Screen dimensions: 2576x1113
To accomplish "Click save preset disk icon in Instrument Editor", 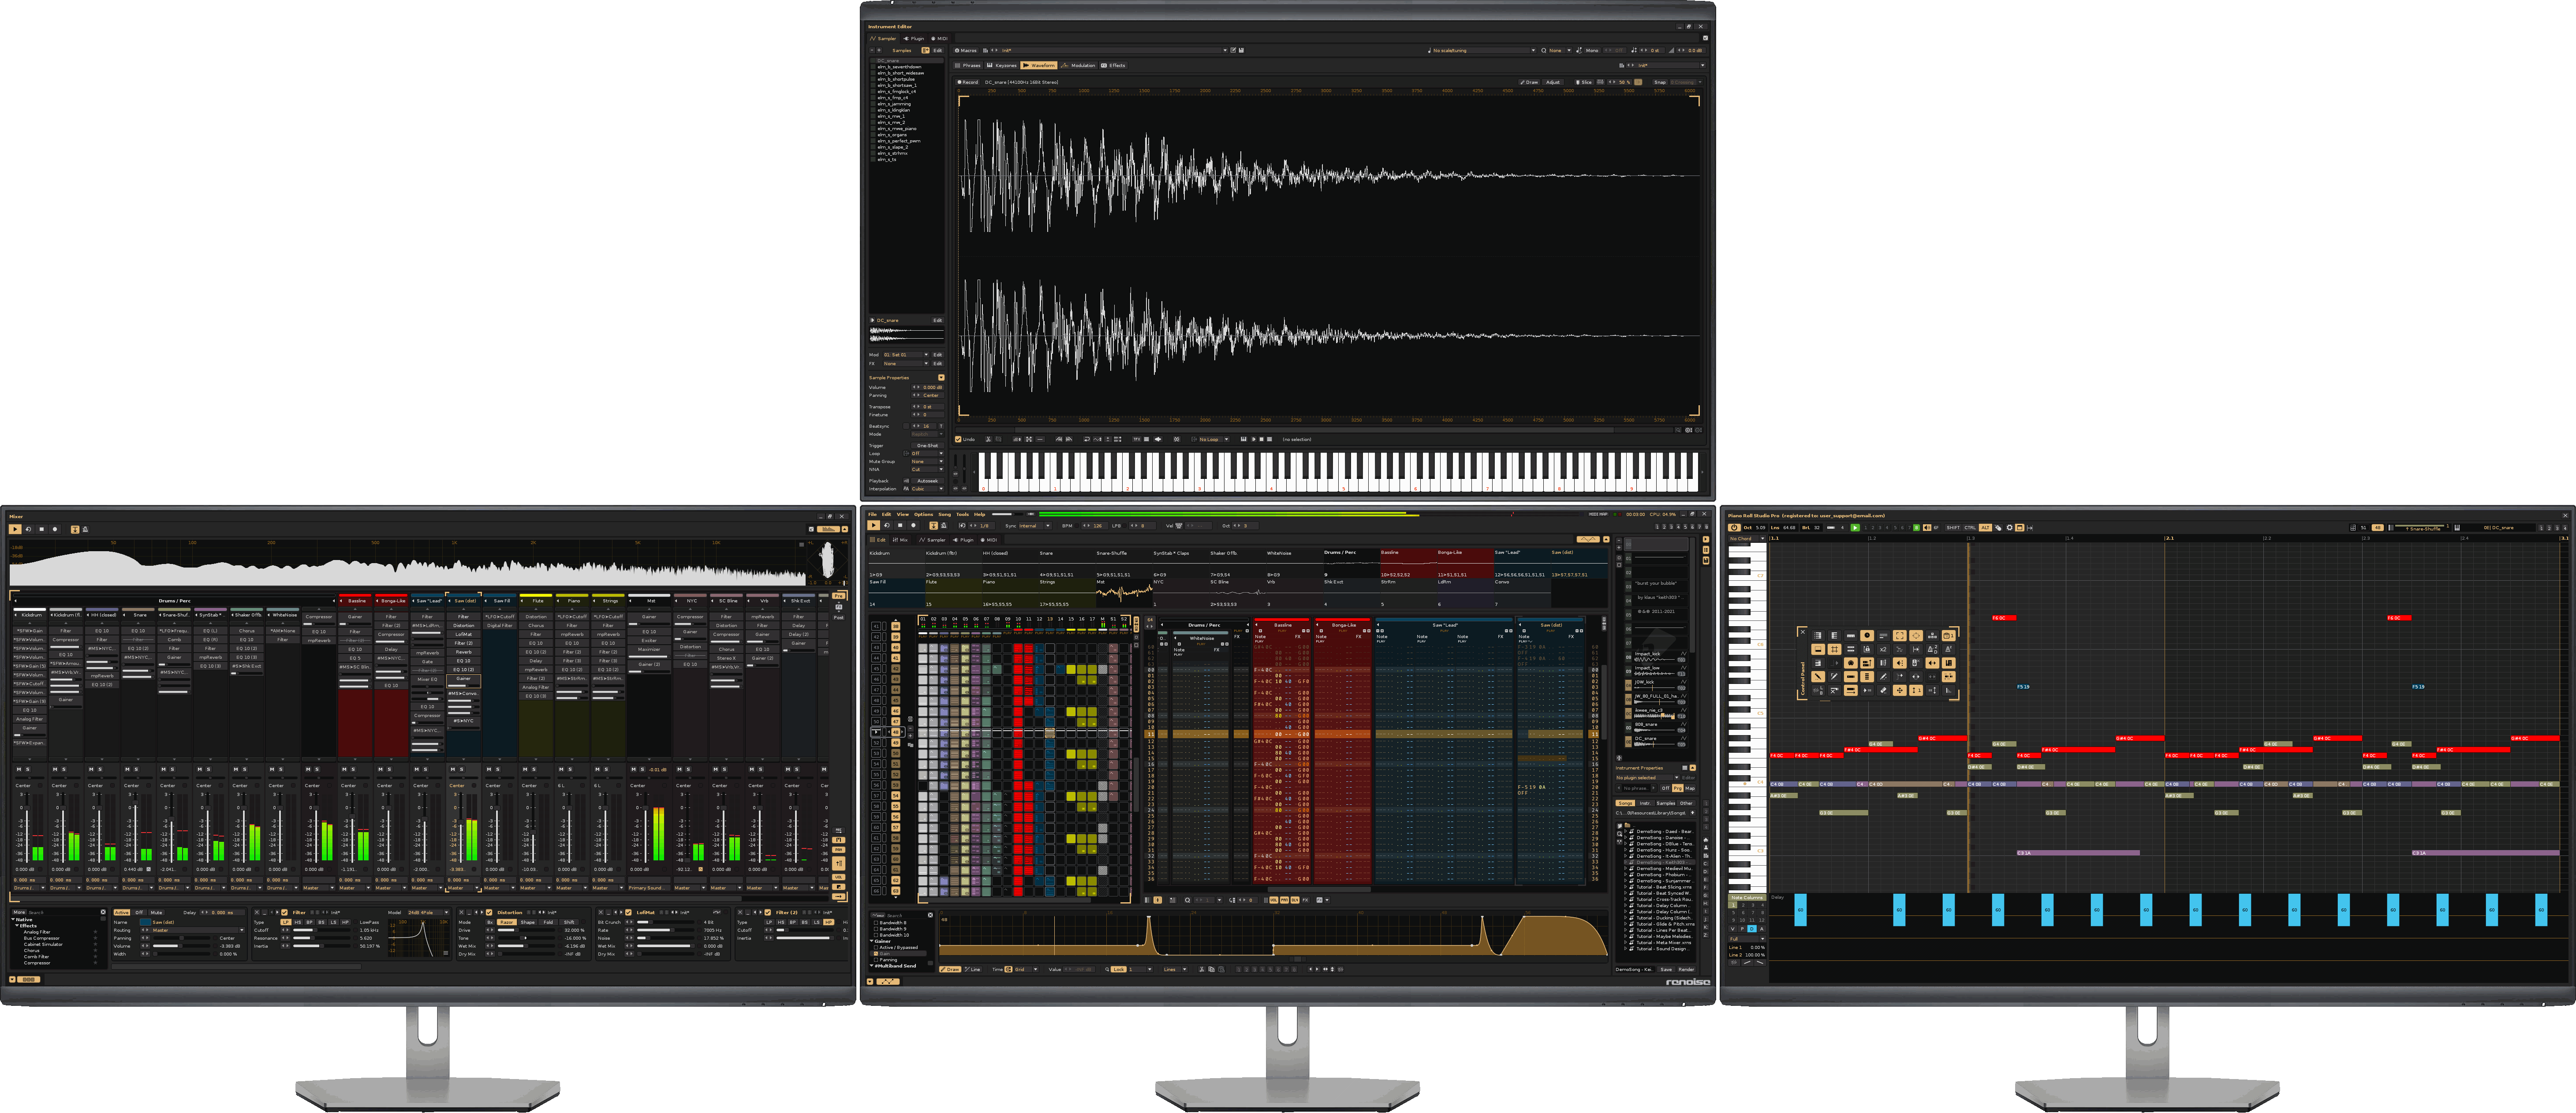I will click(x=1241, y=50).
